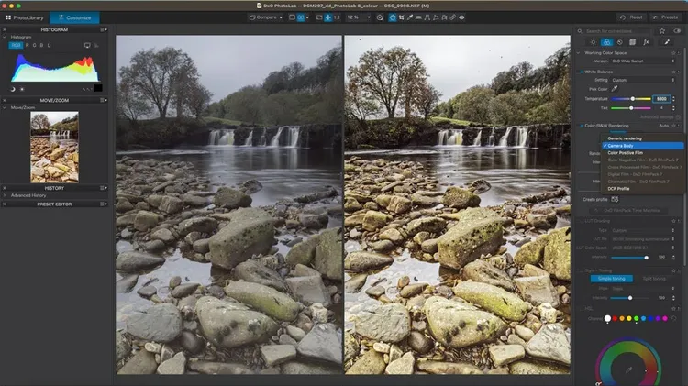Select the red HSL channel swatch
688x386 pixels.
point(616,318)
